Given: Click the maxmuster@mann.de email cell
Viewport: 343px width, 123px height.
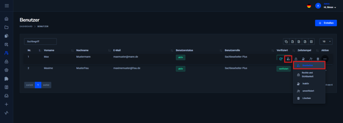Looking at the screenshot, I should pyautogui.click(x=126, y=57).
